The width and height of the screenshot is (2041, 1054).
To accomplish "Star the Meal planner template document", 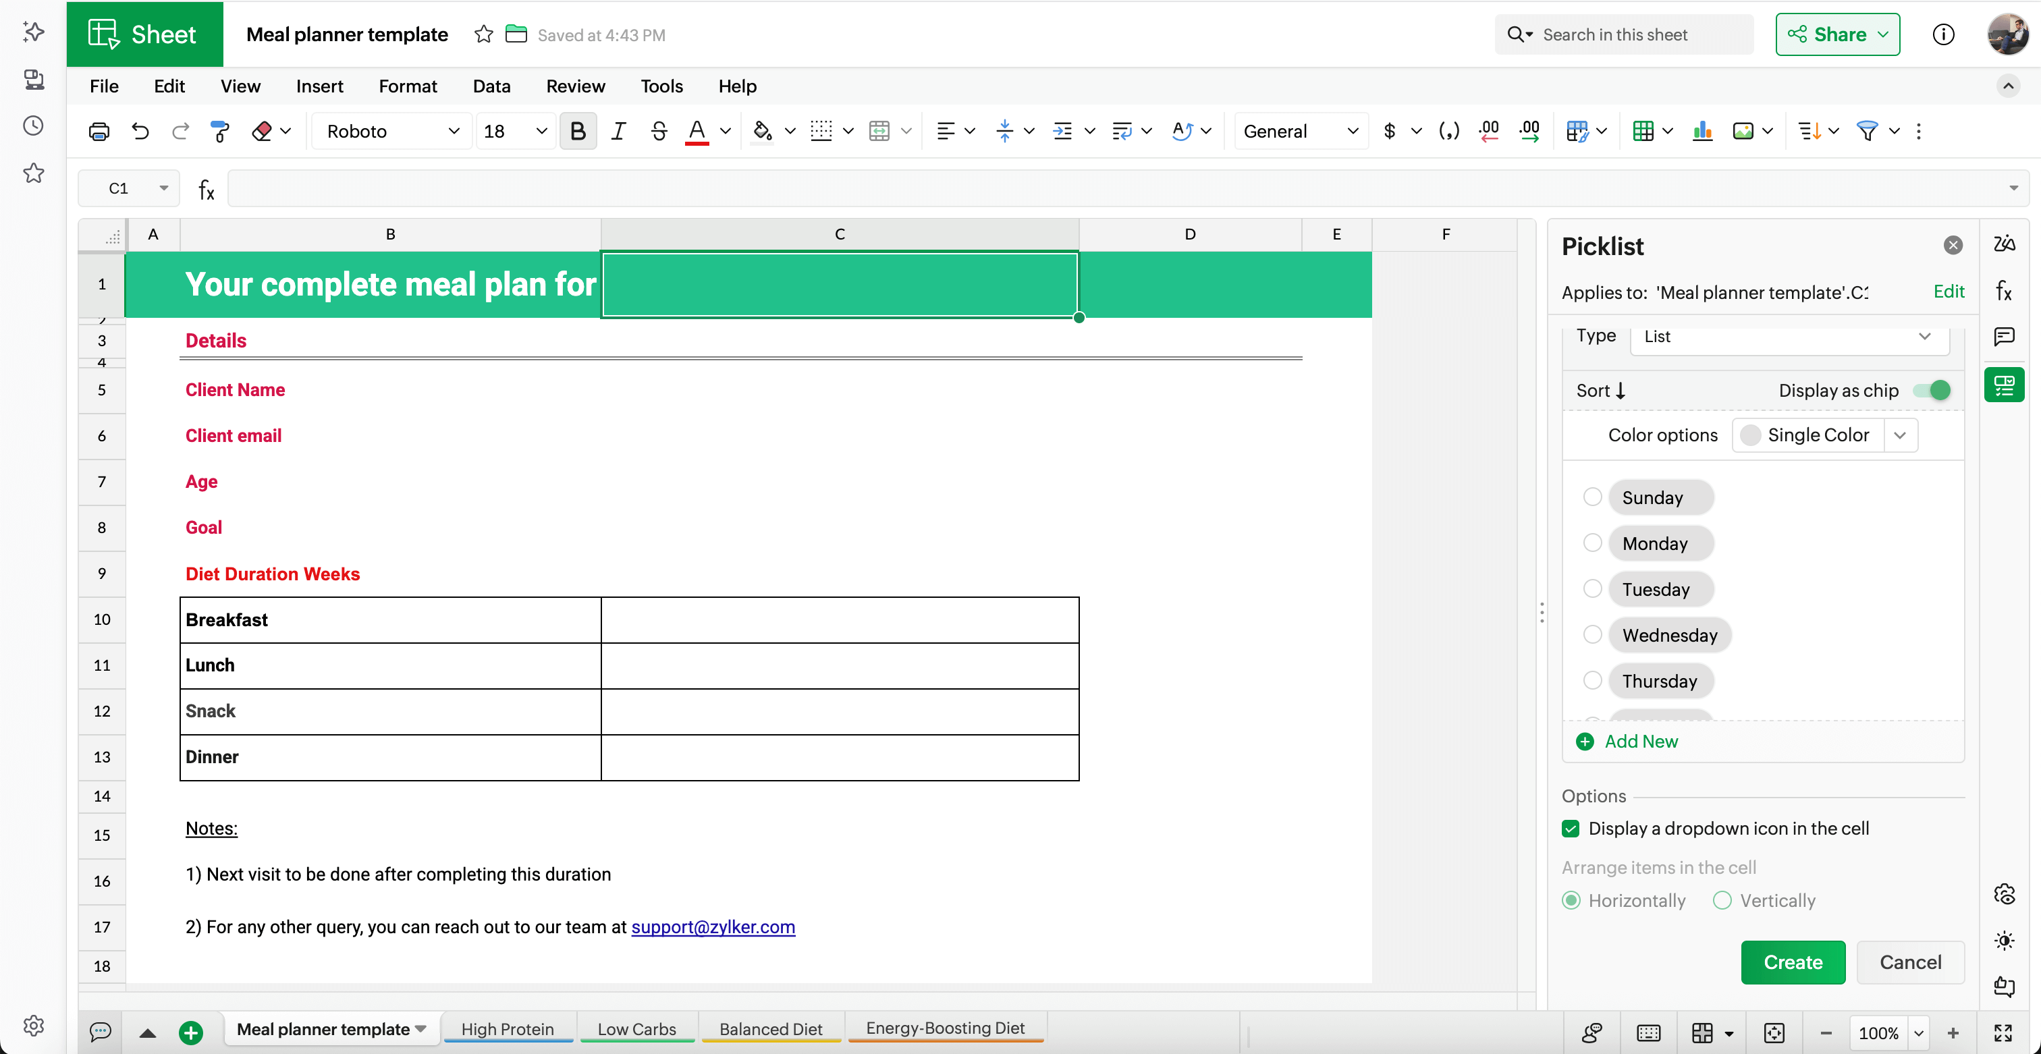I will pos(483,35).
